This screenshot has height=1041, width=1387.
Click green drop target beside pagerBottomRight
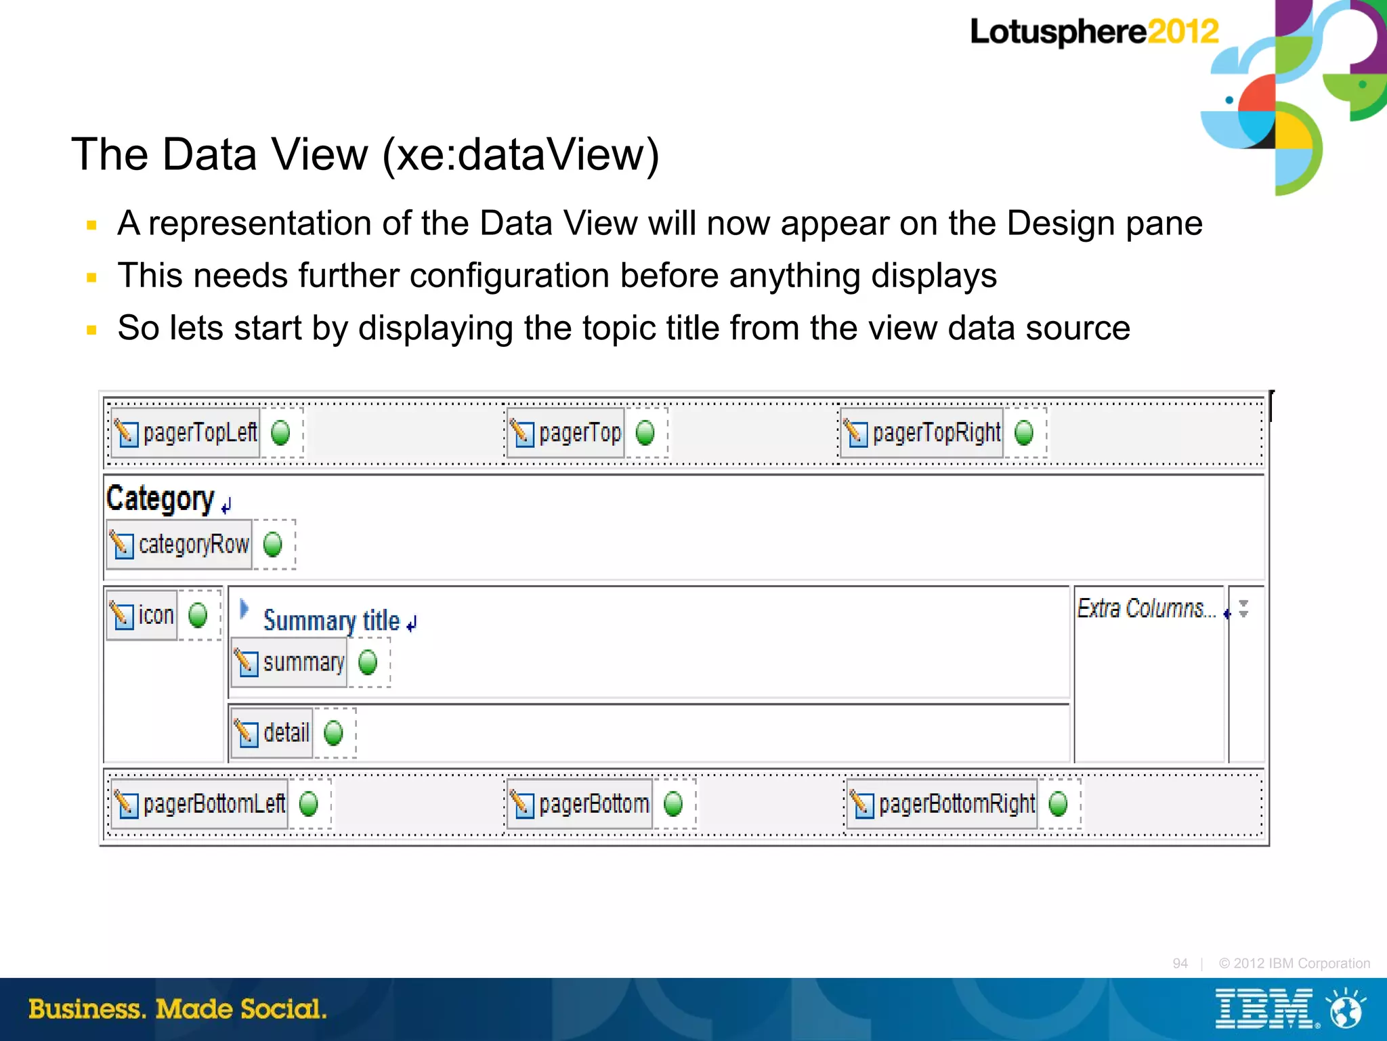click(1058, 804)
